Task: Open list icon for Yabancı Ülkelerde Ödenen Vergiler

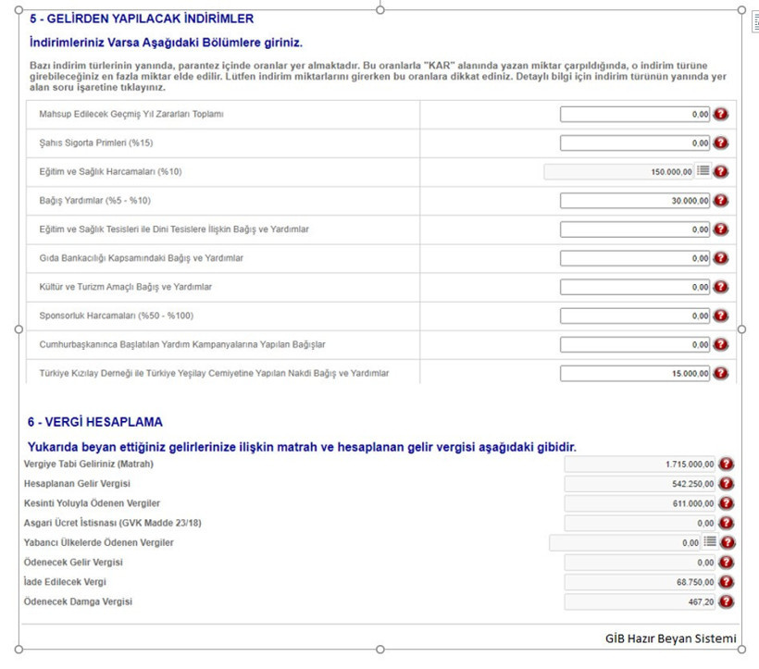Action: [x=710, y=542]
